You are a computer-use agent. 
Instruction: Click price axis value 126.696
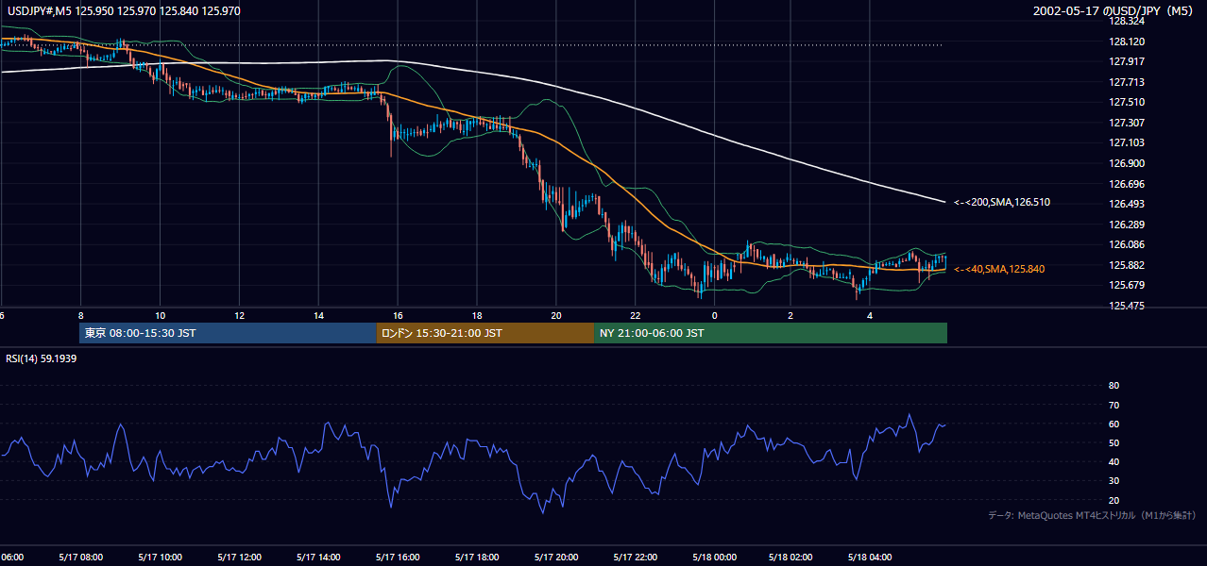point(1127,184)
